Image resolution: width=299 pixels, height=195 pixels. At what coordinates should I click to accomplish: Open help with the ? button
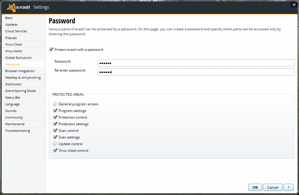(x=288, y=187)
